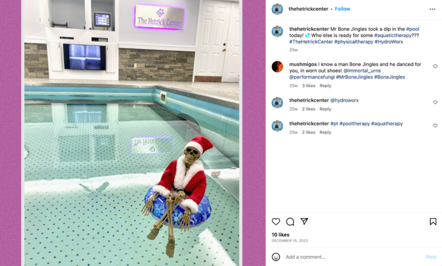Open mushmigos profile picture
Screen dimensions: 442x266
click(x=277, y=67)
